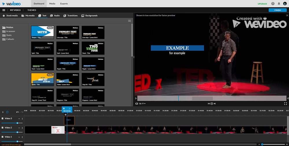Screen dimensions: 289x146
Task: Click the preview trim end bracket
Action: click(288, 98)
